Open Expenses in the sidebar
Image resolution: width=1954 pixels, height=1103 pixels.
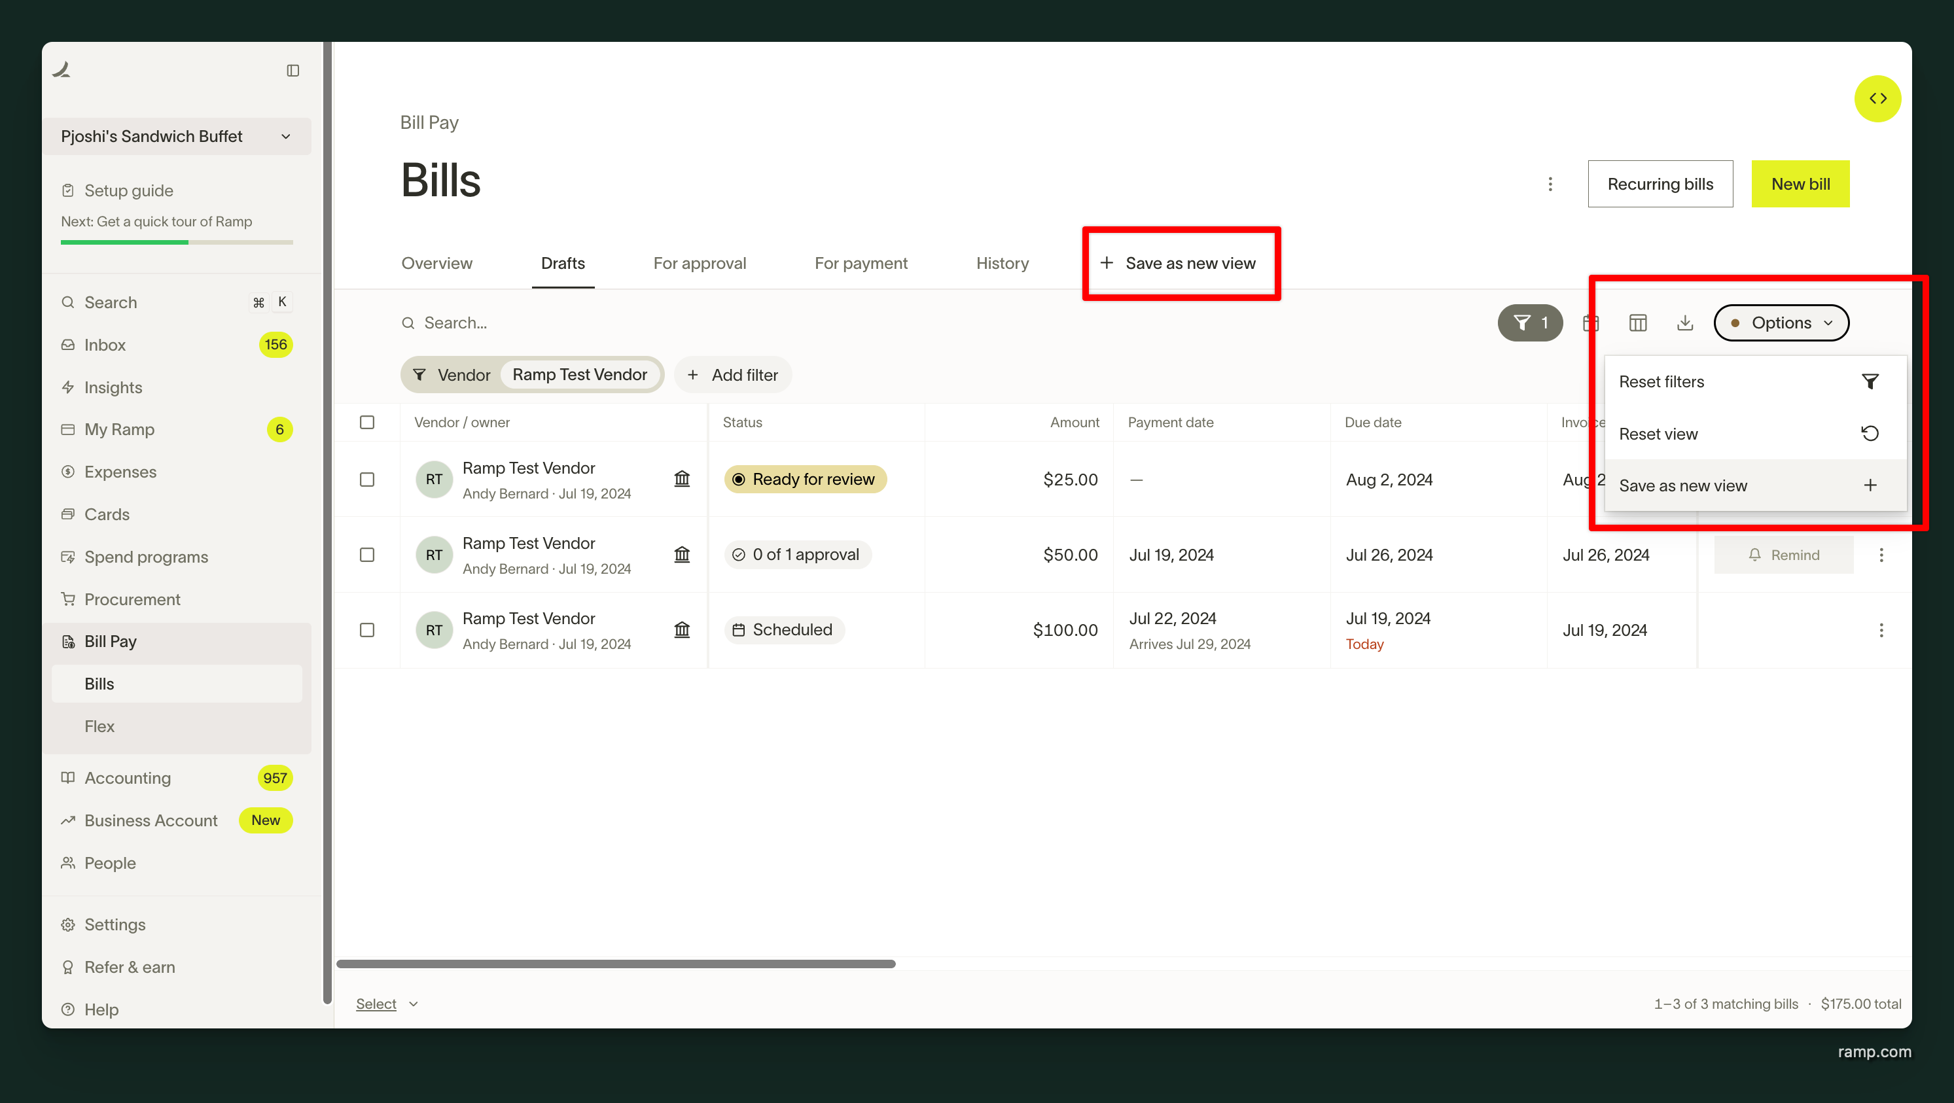177,472
